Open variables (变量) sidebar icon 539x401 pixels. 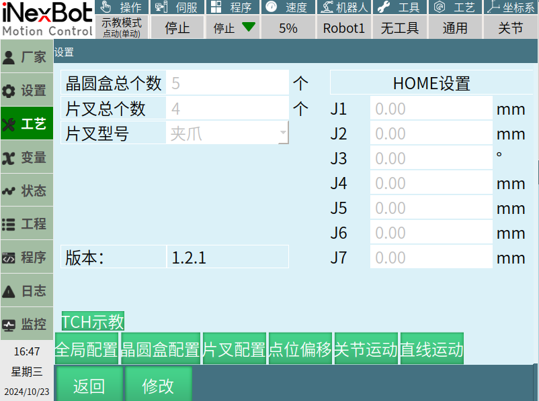point(9,158)
